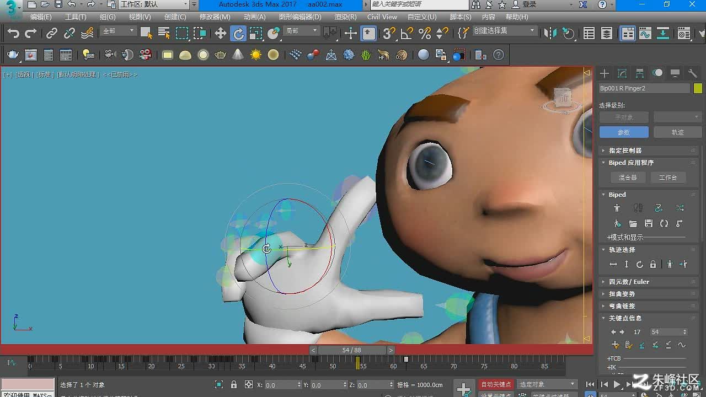Screen dimensions: 706x397
Task: Open the 创建选择集 named selection dropdown
Action: coord(504,31)
